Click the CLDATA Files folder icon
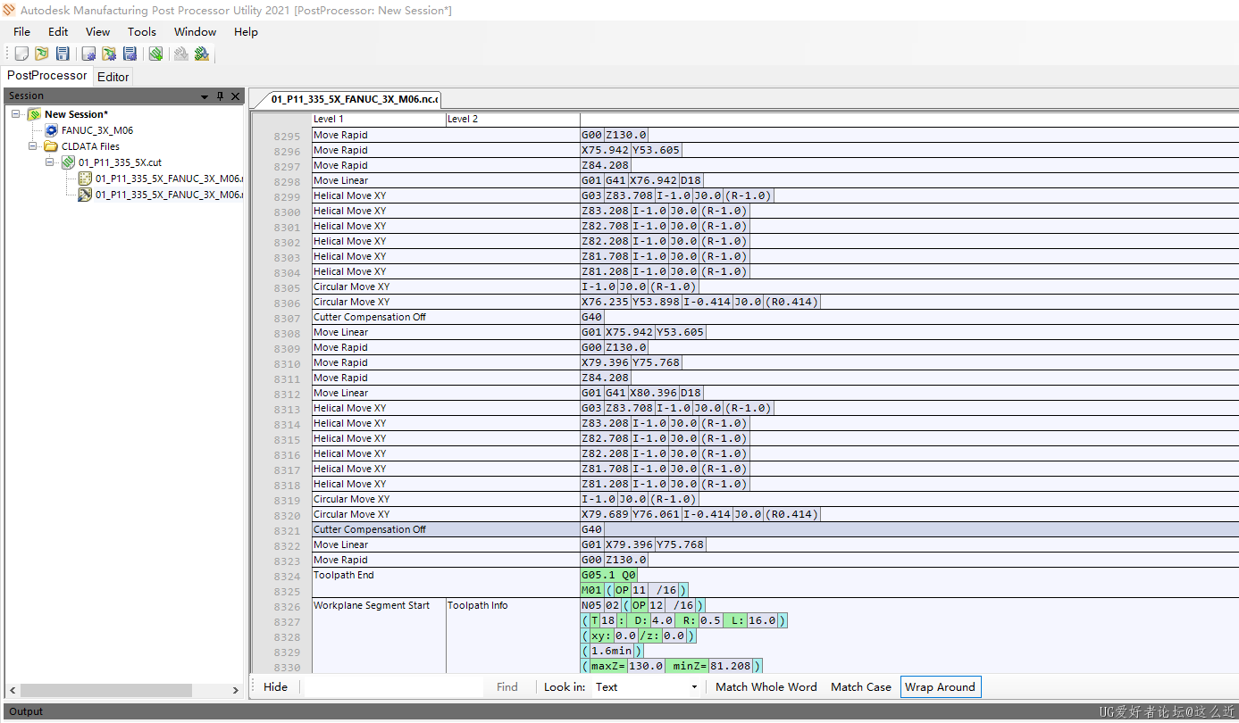The height and width of the screenshot is (723, 1239). 52,146
